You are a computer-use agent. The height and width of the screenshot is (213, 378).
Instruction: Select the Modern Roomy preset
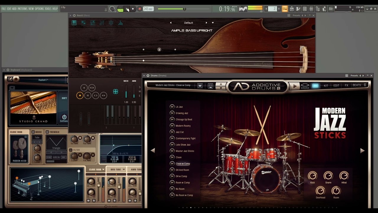point(183,126)
